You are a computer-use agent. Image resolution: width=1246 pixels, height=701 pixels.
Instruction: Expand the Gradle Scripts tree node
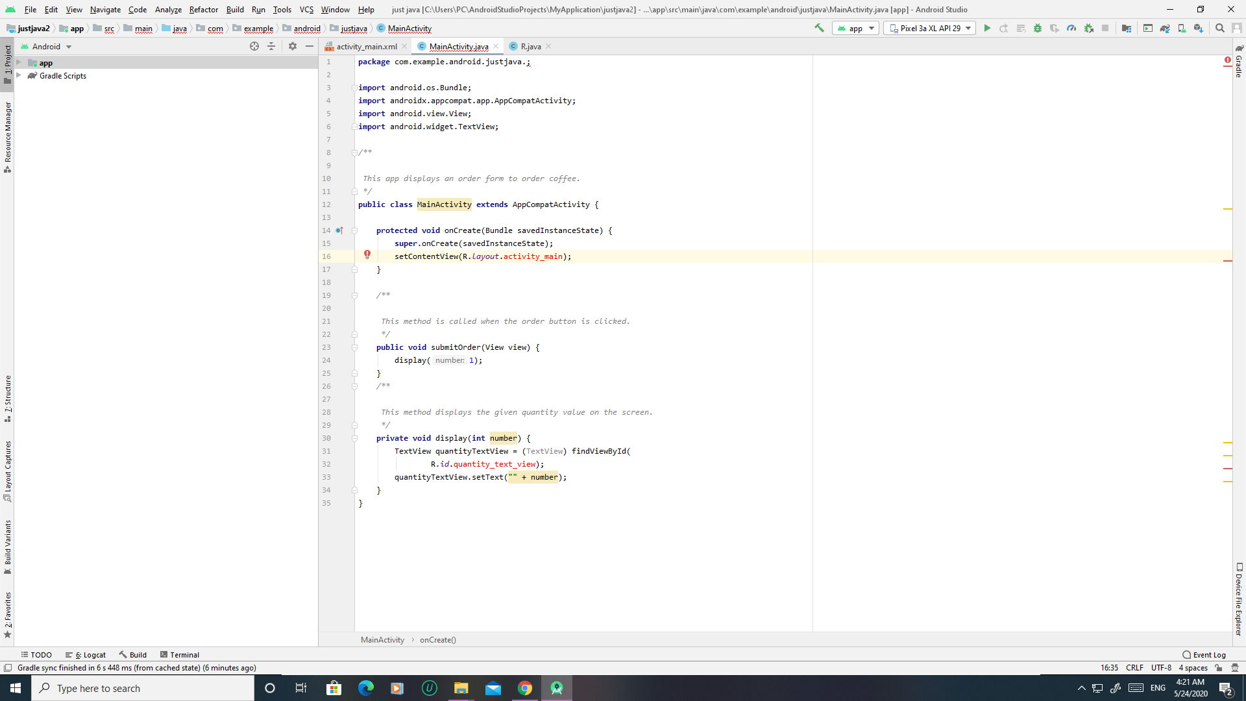pyautogui.click(x=19, y=75)
